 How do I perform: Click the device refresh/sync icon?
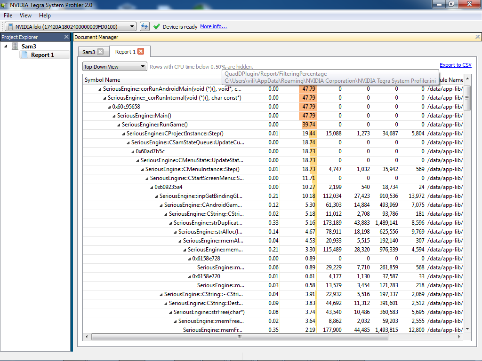click(145, 26)
